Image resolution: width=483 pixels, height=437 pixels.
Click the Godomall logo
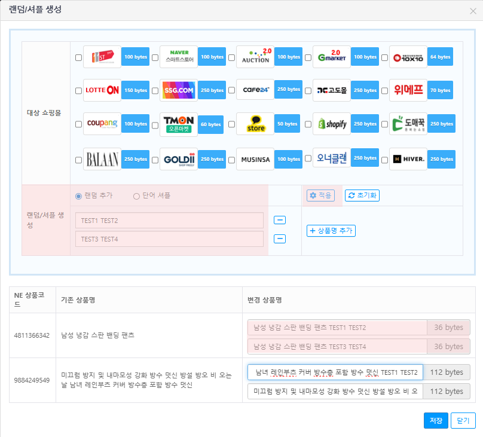[332, 90]
